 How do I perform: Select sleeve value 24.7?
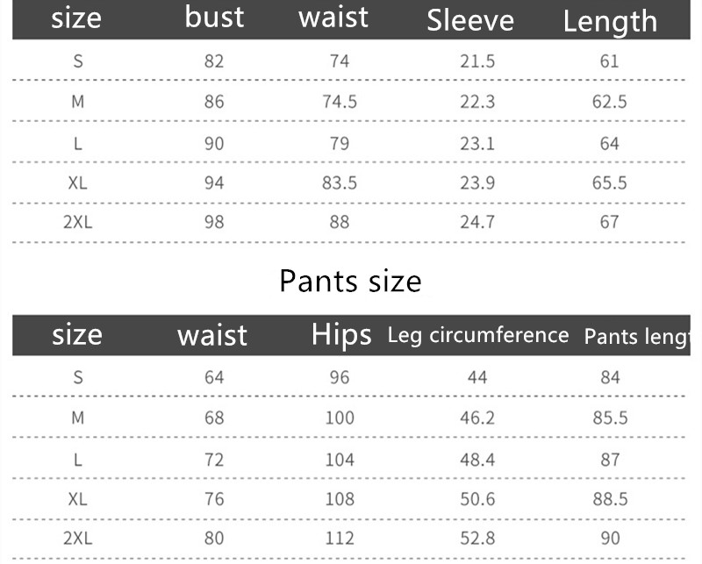[x=477, y=223]
